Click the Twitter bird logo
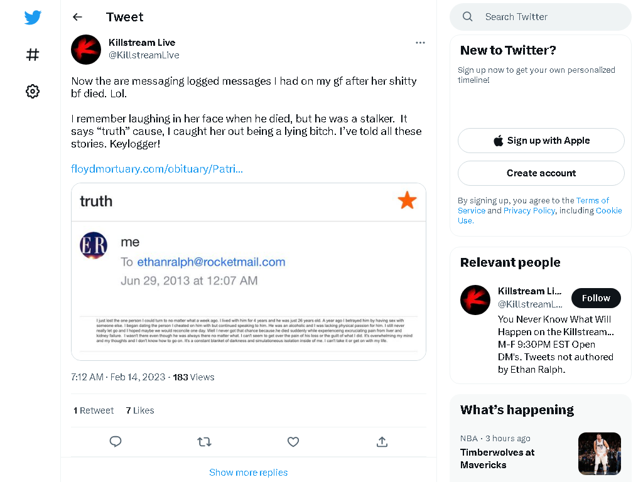The width and height of the screenshot is (643, 482). coord(33,17)
